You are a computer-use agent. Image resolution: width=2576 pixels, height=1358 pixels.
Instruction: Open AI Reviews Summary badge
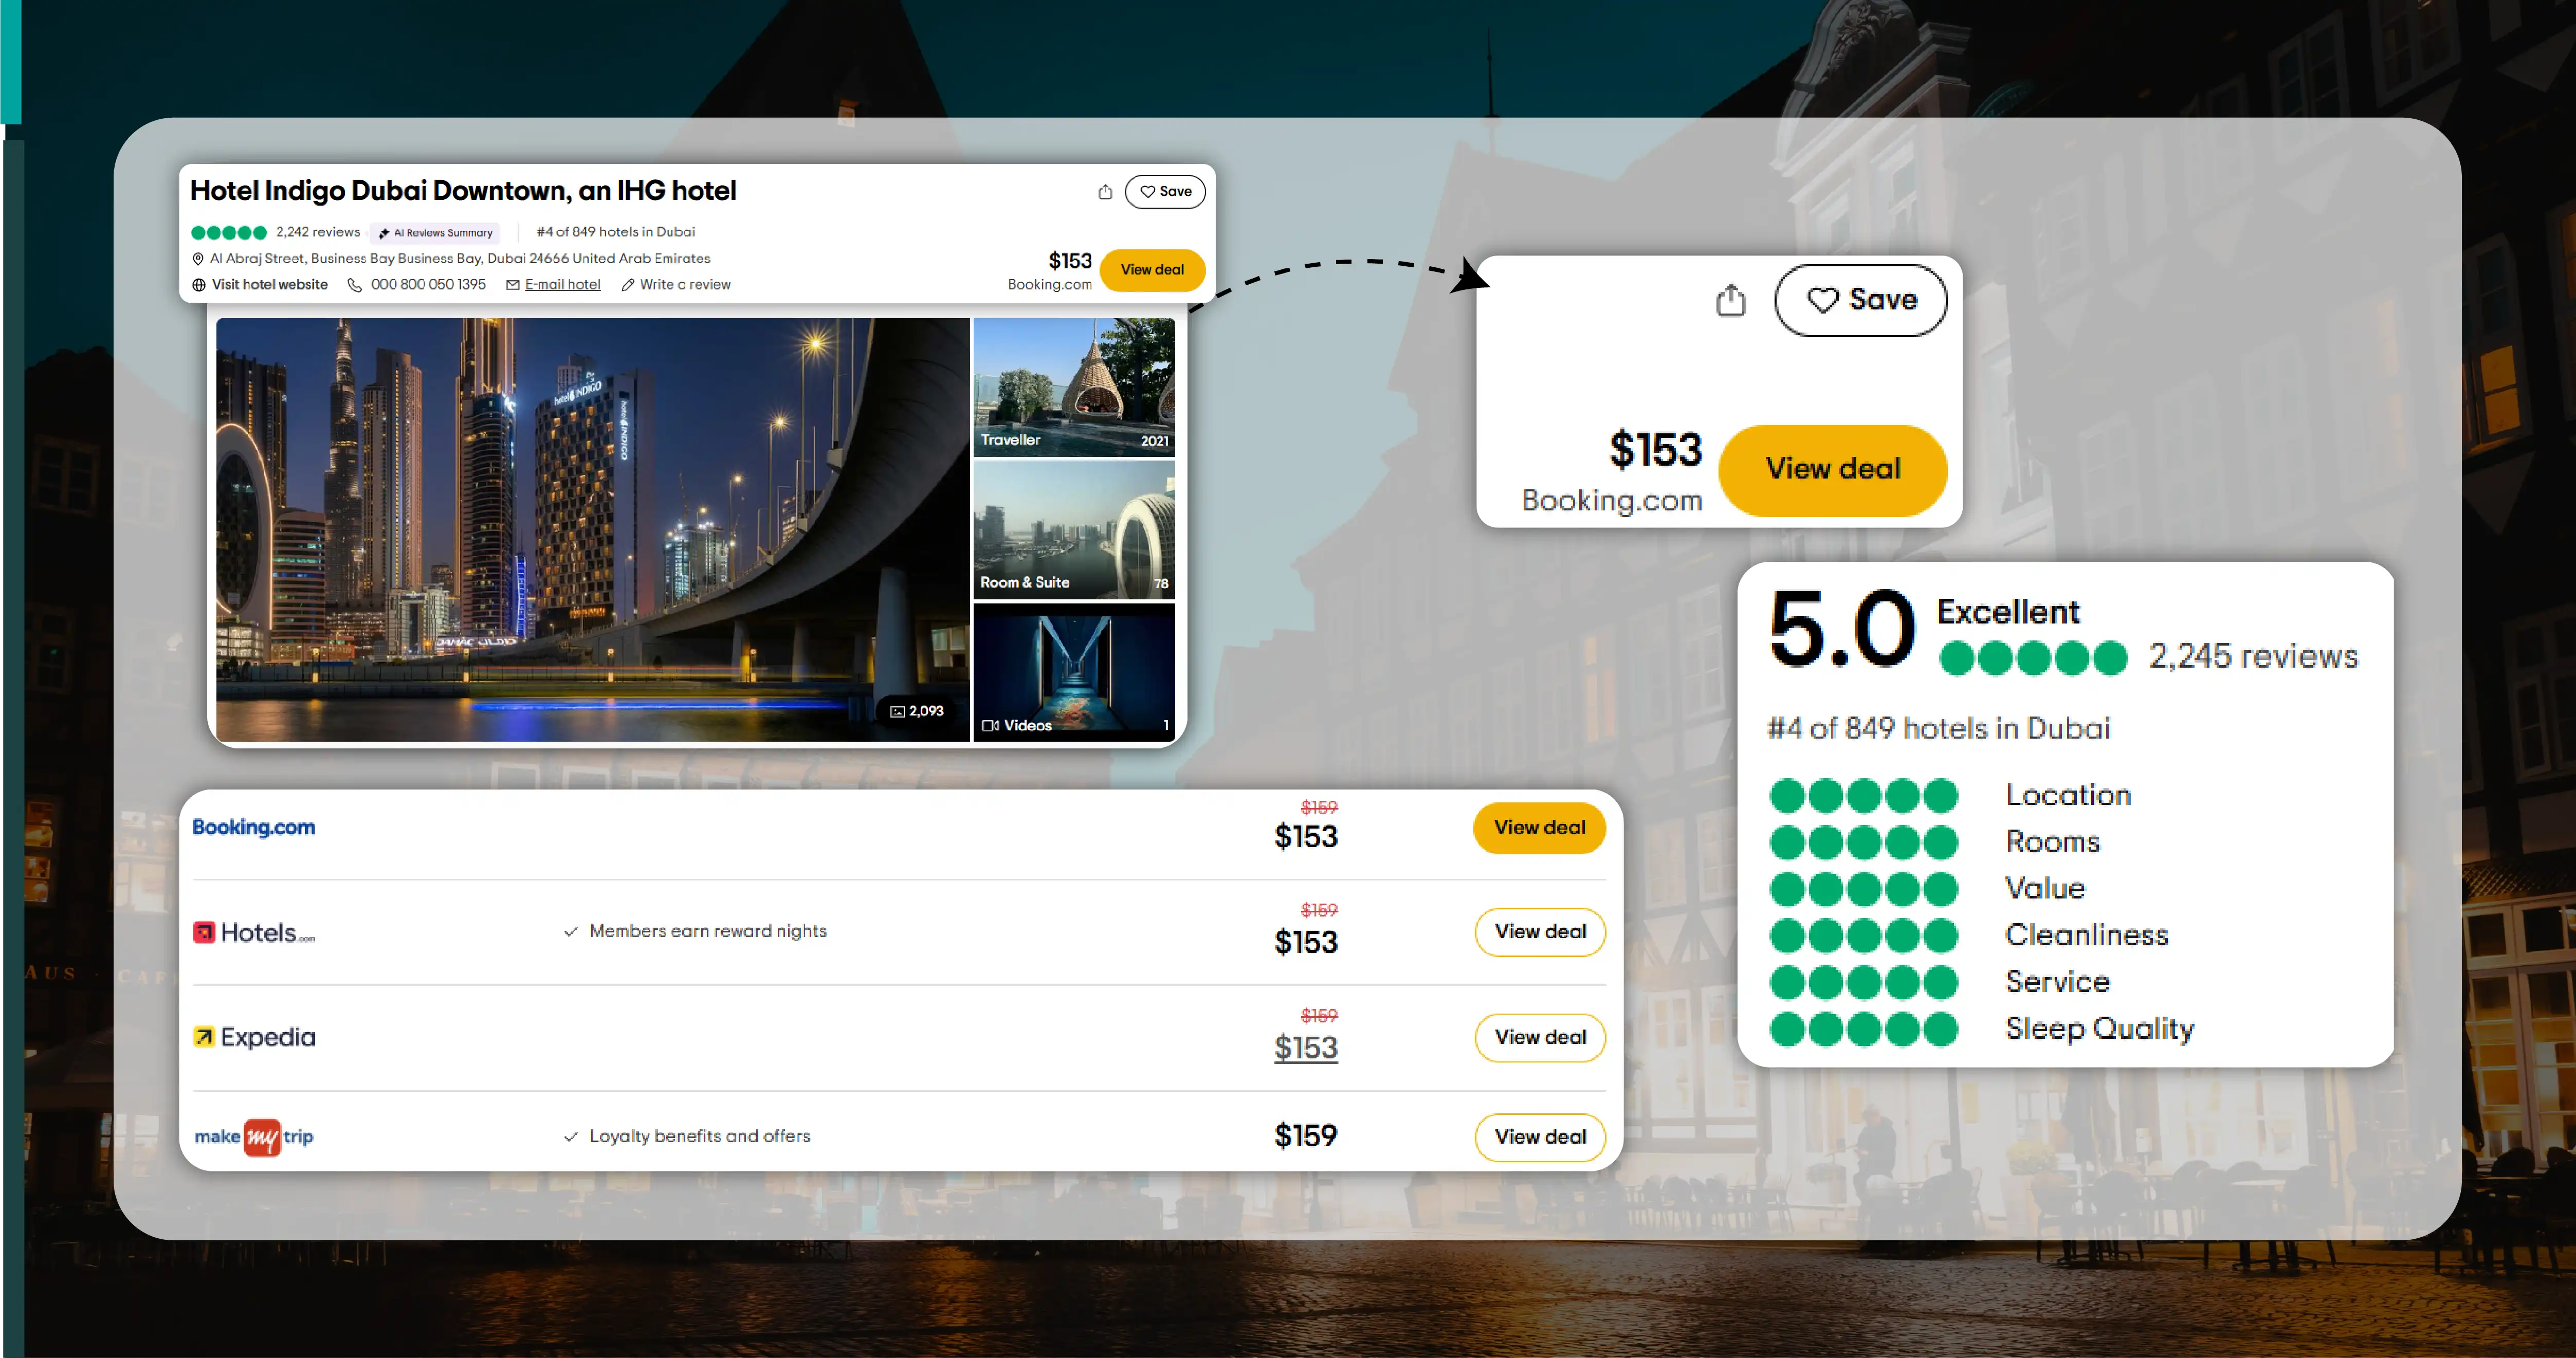pos(436,233)
